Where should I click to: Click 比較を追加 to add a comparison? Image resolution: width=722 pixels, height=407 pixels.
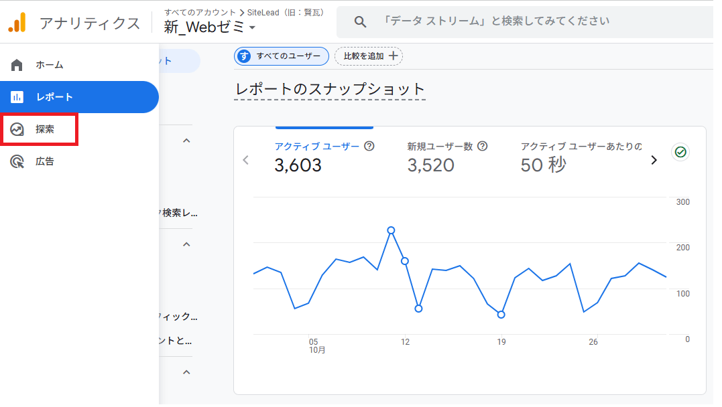[368, 56]
